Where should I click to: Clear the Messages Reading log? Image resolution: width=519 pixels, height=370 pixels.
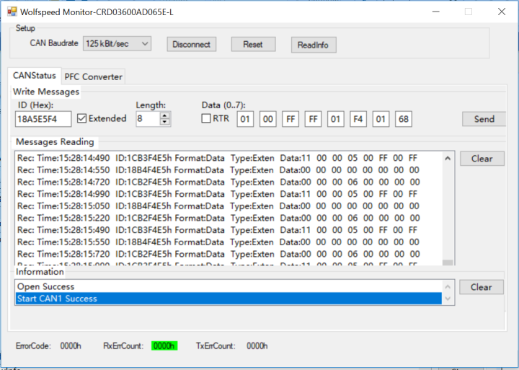(x=482, y=159)
